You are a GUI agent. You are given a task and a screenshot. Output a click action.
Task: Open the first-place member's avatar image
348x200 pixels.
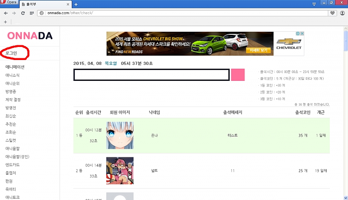tap(120, 135)
